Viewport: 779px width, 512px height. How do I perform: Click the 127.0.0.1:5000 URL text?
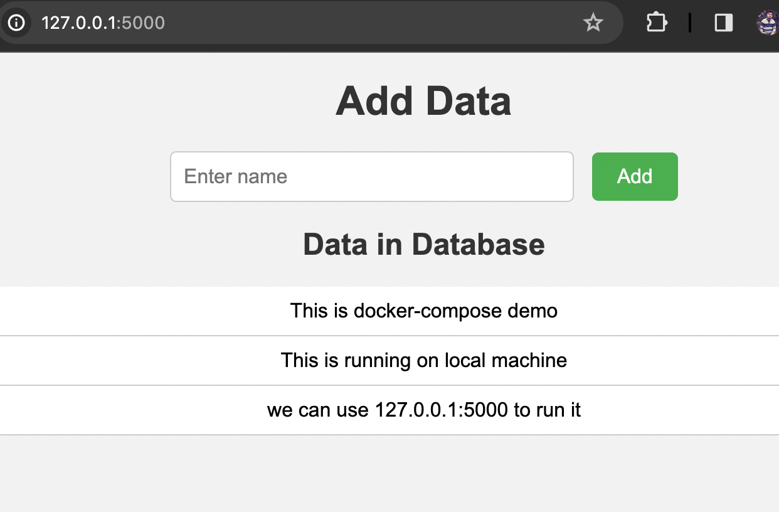(x=103, y=23)
